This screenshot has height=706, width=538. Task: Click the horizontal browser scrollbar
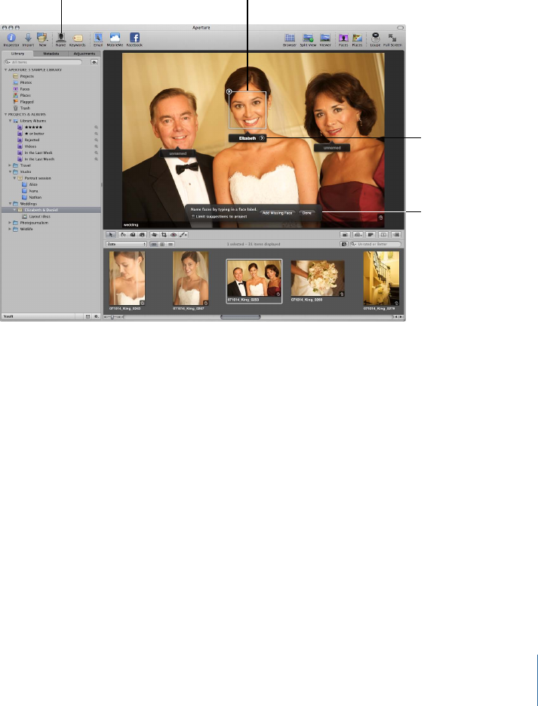240,317
